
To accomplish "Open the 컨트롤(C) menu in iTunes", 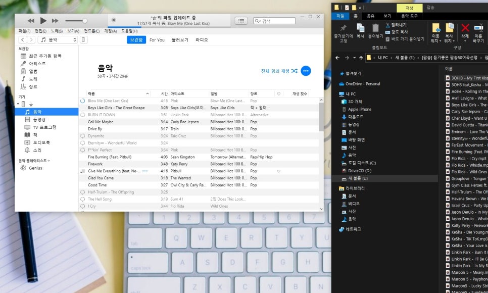I will point(91,31).
